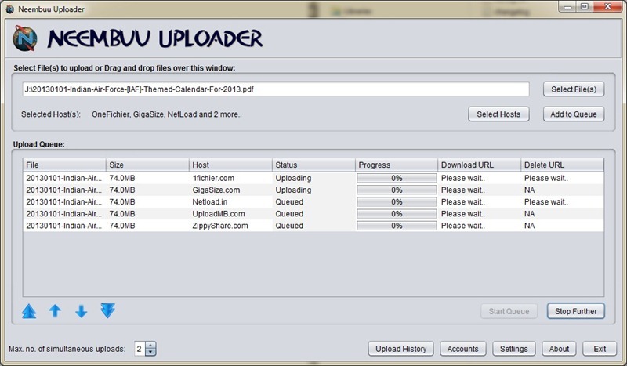Move selected item to bottom of queue
Image resolution: width=627 pixels, height=366 pixels.
pos(108,311)
